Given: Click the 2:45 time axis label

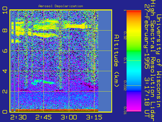Looking at the screenshot, I should [44, 117].
